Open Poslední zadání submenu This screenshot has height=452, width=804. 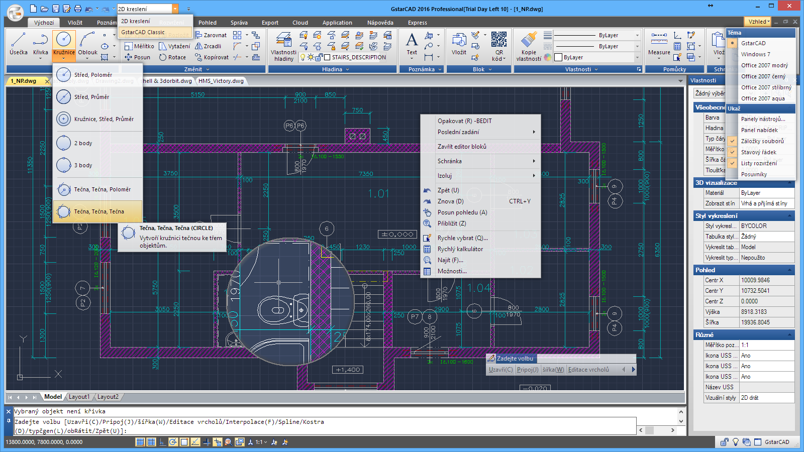486,132
